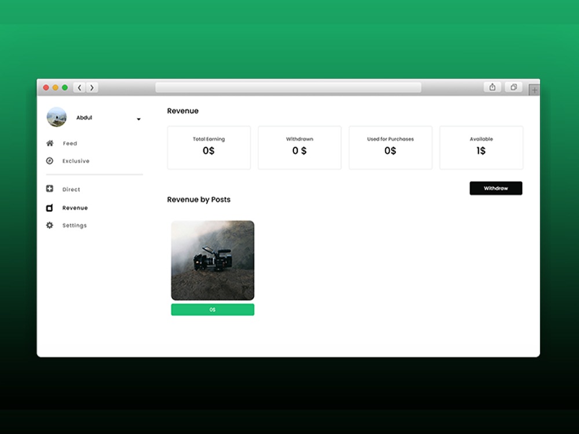This screenshot has height=434, width=579.
Task: Go back with browser back arrow
Action: [x=79, y=87]
